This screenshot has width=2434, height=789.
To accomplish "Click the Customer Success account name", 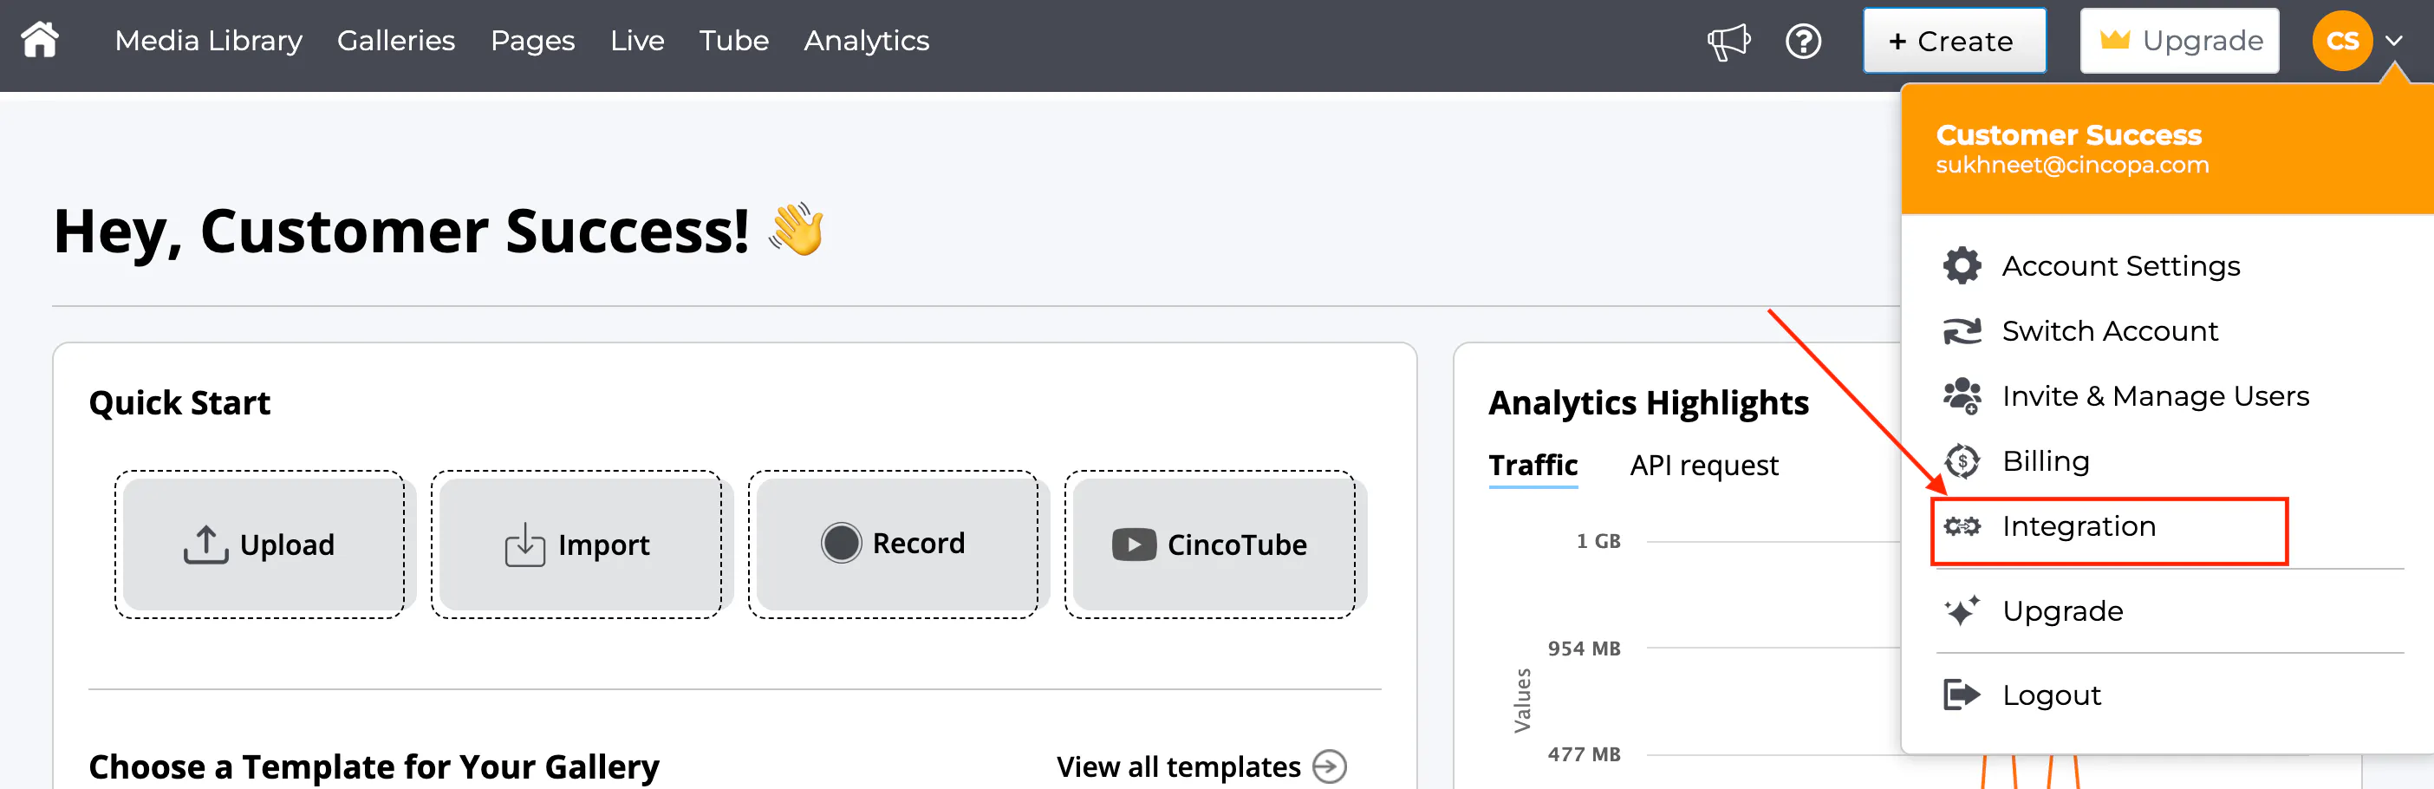I will [2068, 135].
